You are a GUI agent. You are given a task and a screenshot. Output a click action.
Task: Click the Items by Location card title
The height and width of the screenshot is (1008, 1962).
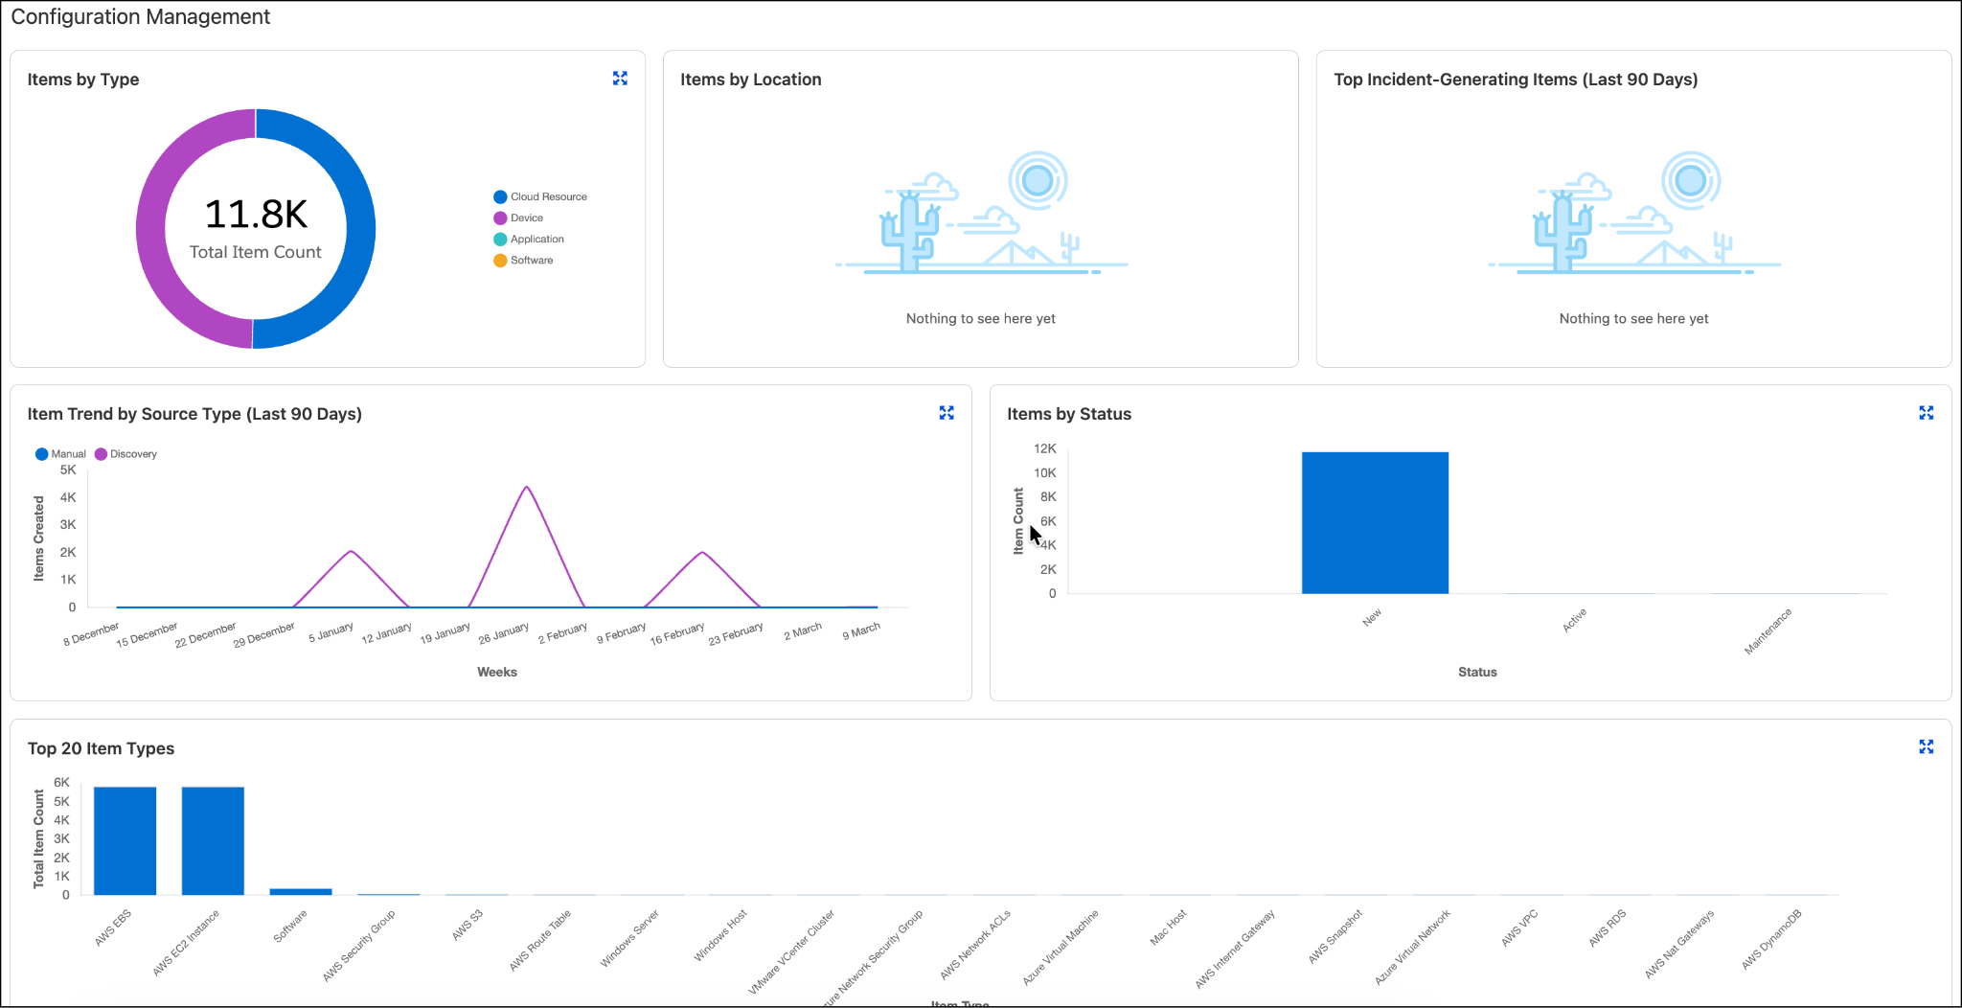point(751,80)
